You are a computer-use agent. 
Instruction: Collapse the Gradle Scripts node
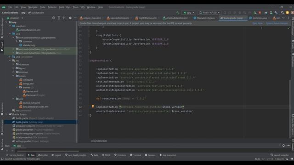pyautogui.click(x=6, y=114)
